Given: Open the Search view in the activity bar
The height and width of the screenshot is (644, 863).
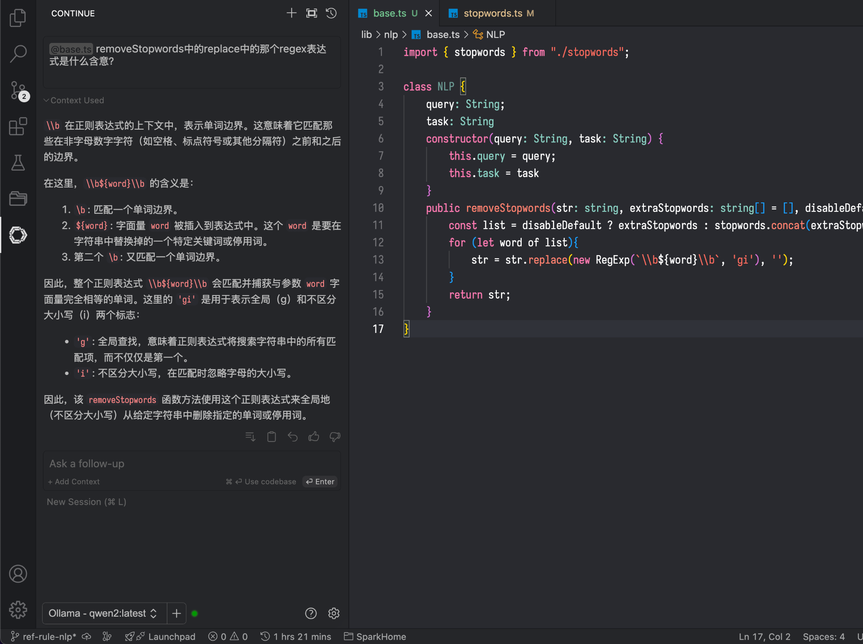Looking at the screenshot, I should coord(18,53).
